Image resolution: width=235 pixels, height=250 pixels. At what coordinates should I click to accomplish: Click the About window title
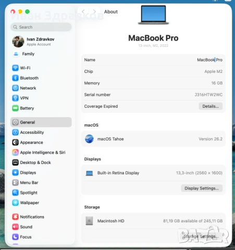pyautogui.click(x=111, y=11)
